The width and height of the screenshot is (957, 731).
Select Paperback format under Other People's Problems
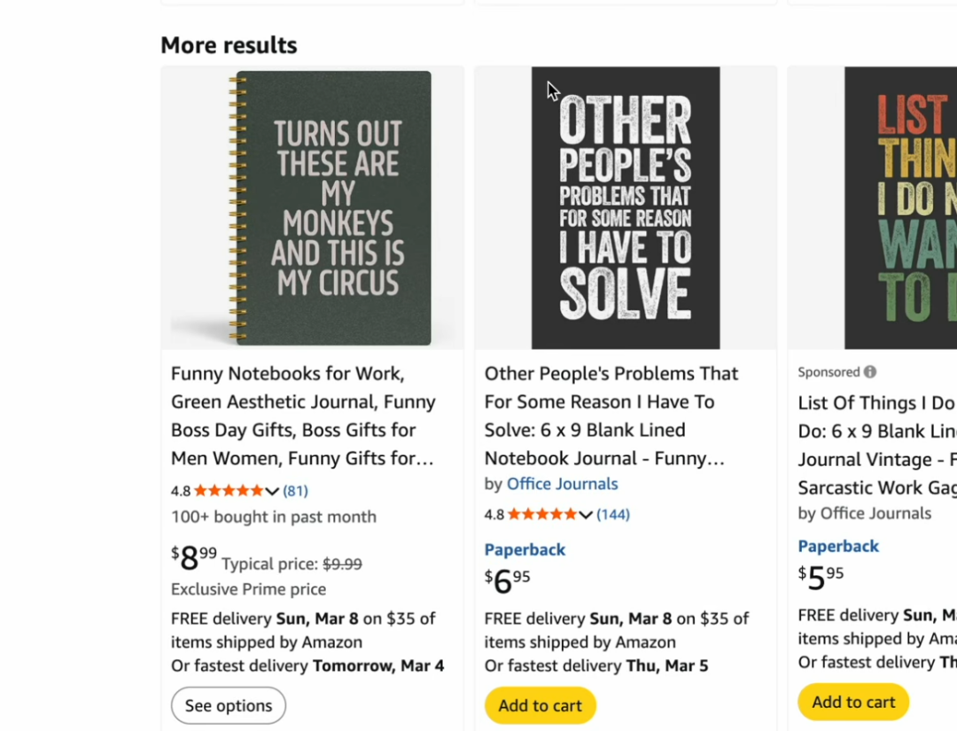525,549
